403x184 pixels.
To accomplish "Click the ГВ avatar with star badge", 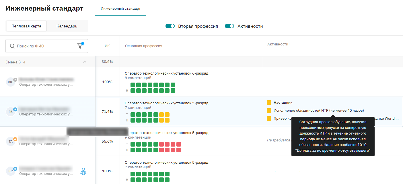I will [10, 112].
